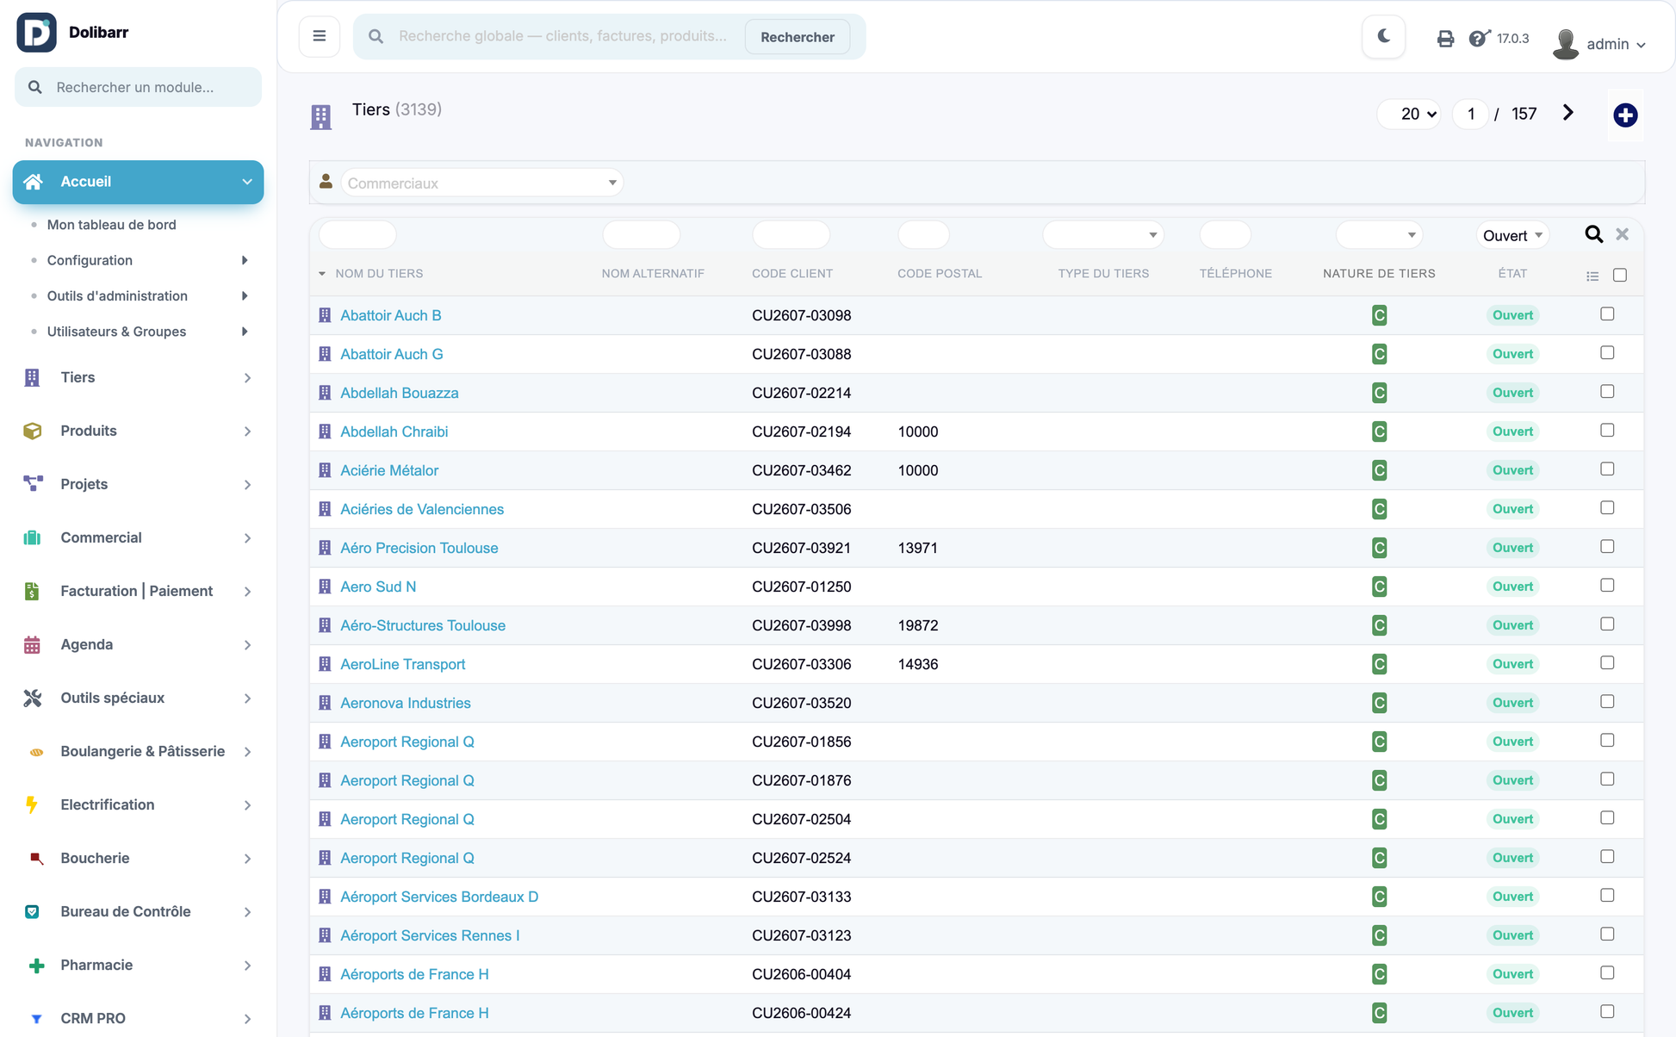Open the Aéro Precision Toulouse link
The width and height of the screenshot is (1676, 1037).
[x=419, y=548]
